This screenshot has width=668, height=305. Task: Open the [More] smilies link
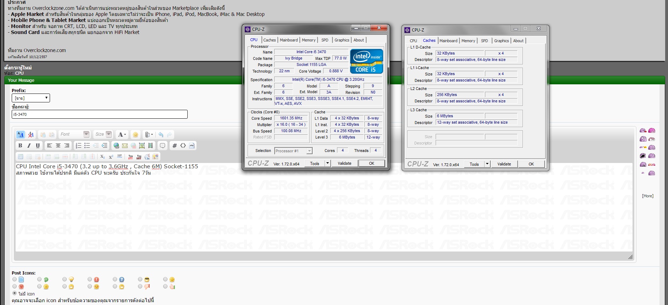click(648, 196)
